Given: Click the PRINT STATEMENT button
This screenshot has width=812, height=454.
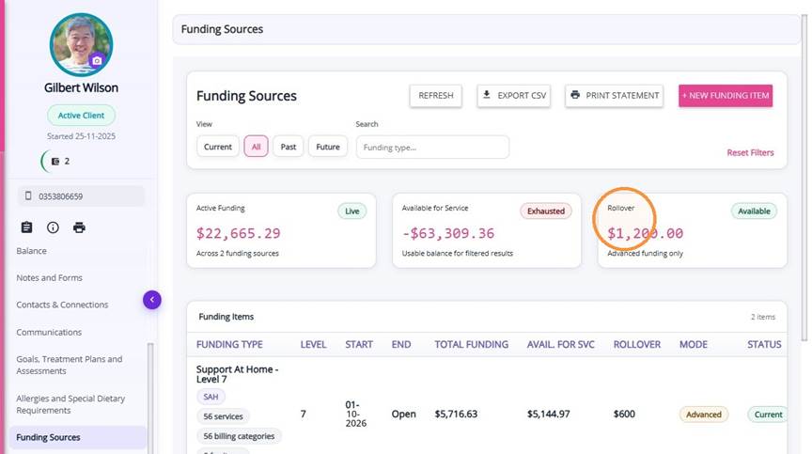Looking at the screenshot, I should point(615,96).
